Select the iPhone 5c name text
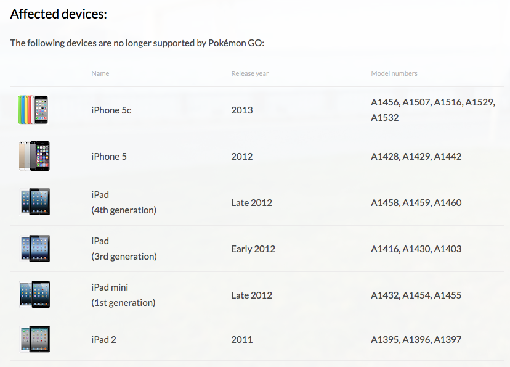Screen dimensions: 510x367 click(x=111, y=110)
